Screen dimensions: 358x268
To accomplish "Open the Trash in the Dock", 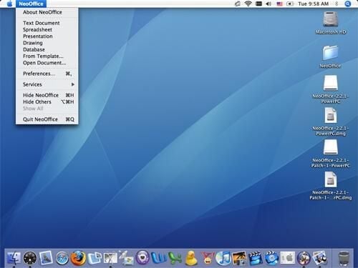I will 344,259.
